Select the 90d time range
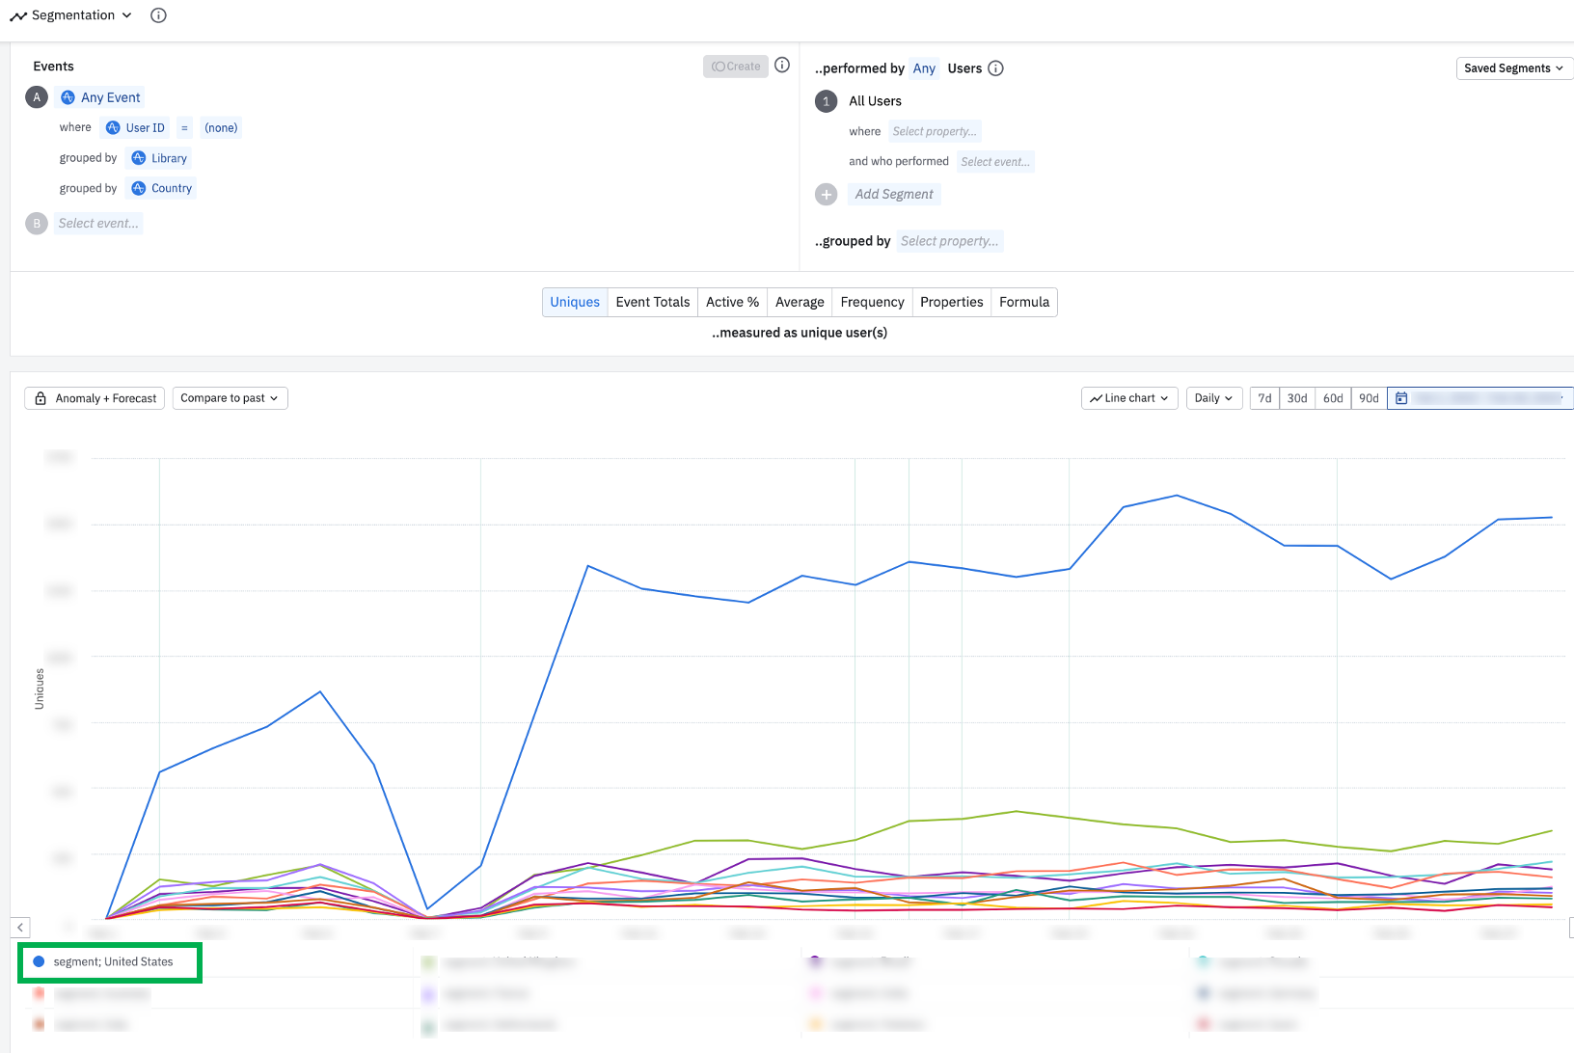 [x=1369, y=398]
